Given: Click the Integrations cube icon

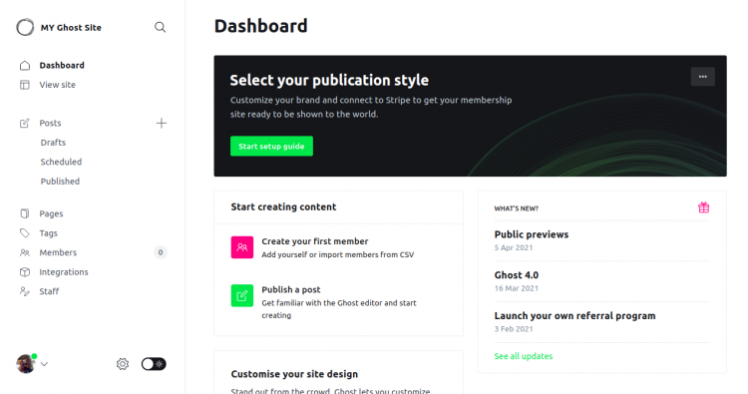Looking at the screenshot, I should pyautogui.click(x=25, y=272).
